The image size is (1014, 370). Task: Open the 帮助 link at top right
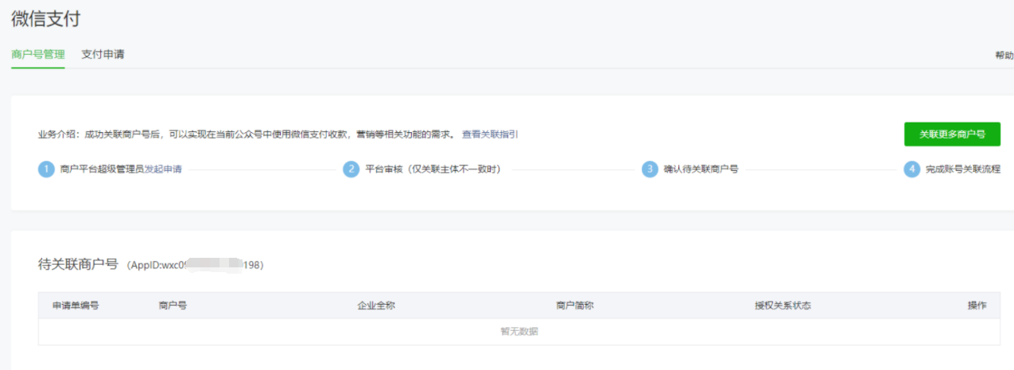coord(1004,56)
